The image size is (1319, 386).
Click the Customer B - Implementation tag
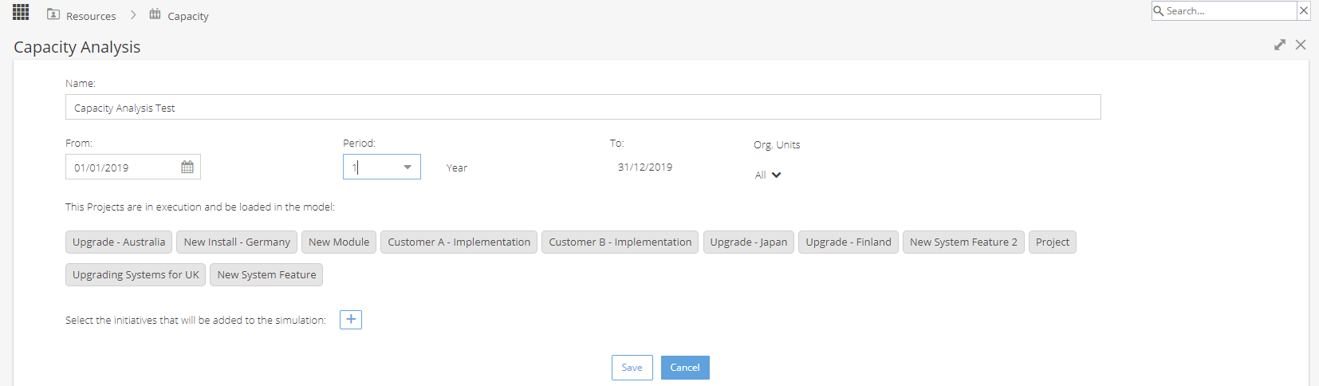pyautogui.click(x=620, y=242)
